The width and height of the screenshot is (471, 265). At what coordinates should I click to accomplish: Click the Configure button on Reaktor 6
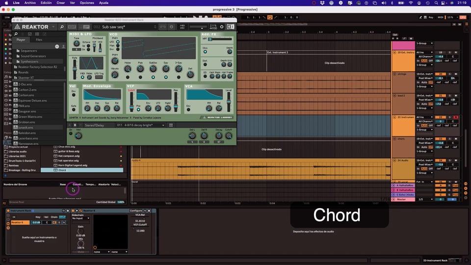(136, 211)
